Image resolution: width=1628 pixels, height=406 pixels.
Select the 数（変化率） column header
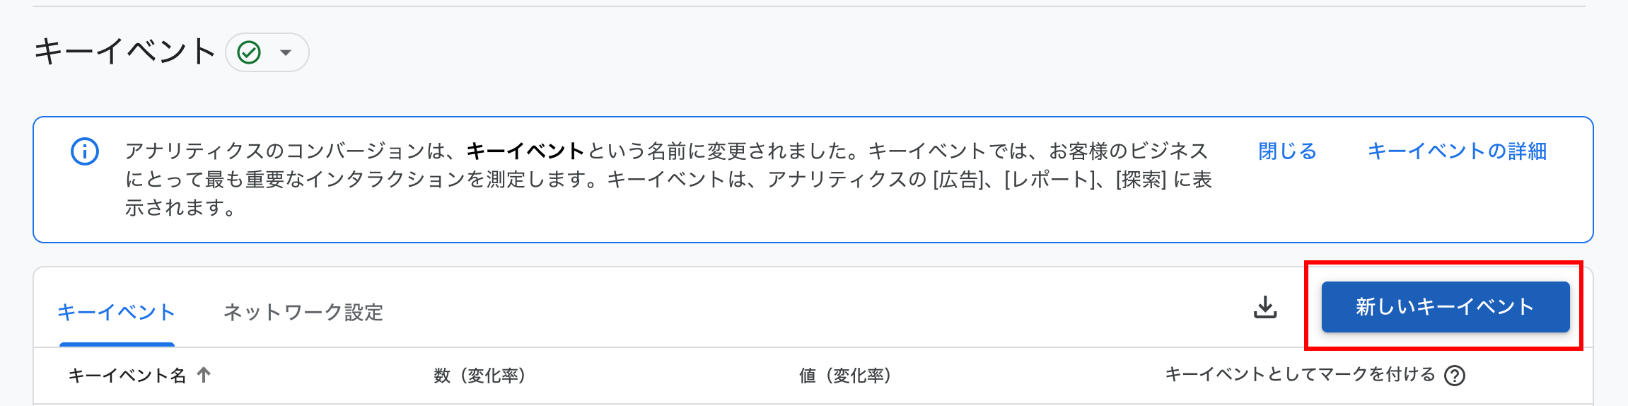click(x=479, y=375)
